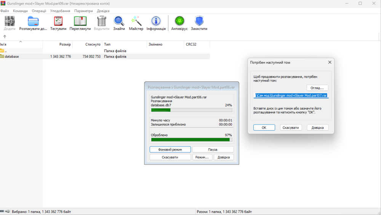This screenshot has width=381, height=215.
Task: Open the Уподобання menu
Action: [x=60, y=11]
